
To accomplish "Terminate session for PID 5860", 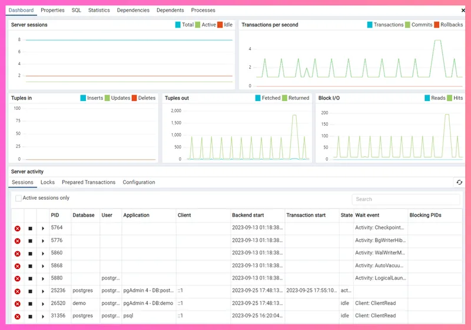I will [x=18, y=254].
